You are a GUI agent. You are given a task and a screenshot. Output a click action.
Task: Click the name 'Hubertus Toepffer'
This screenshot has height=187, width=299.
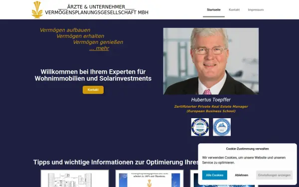coord(211,100)
